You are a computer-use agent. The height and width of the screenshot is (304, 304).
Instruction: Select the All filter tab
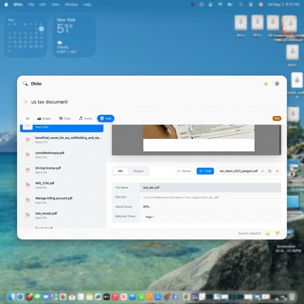28,118
